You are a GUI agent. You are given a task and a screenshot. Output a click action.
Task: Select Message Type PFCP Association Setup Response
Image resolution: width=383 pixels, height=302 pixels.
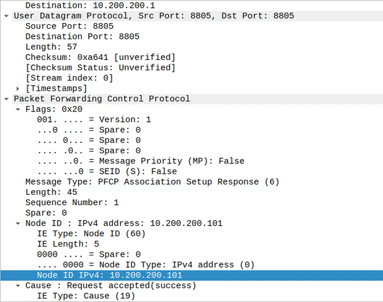click(143, 182)
